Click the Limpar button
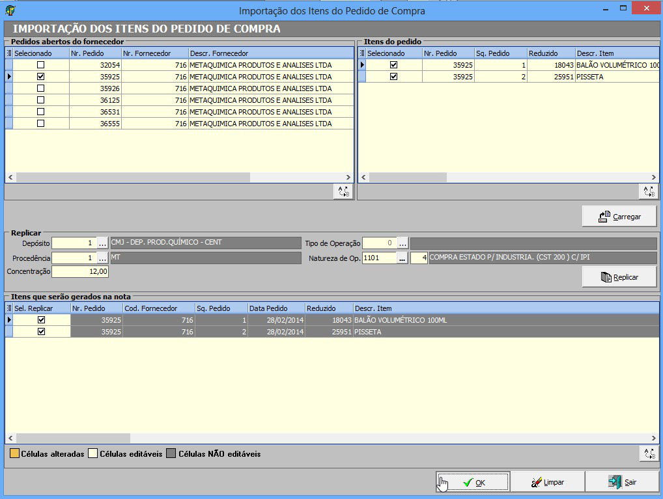 click(x=547, y=482)
